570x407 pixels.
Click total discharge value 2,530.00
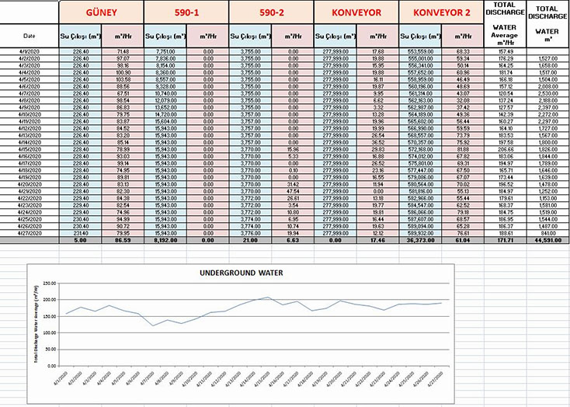pos(547,93)
